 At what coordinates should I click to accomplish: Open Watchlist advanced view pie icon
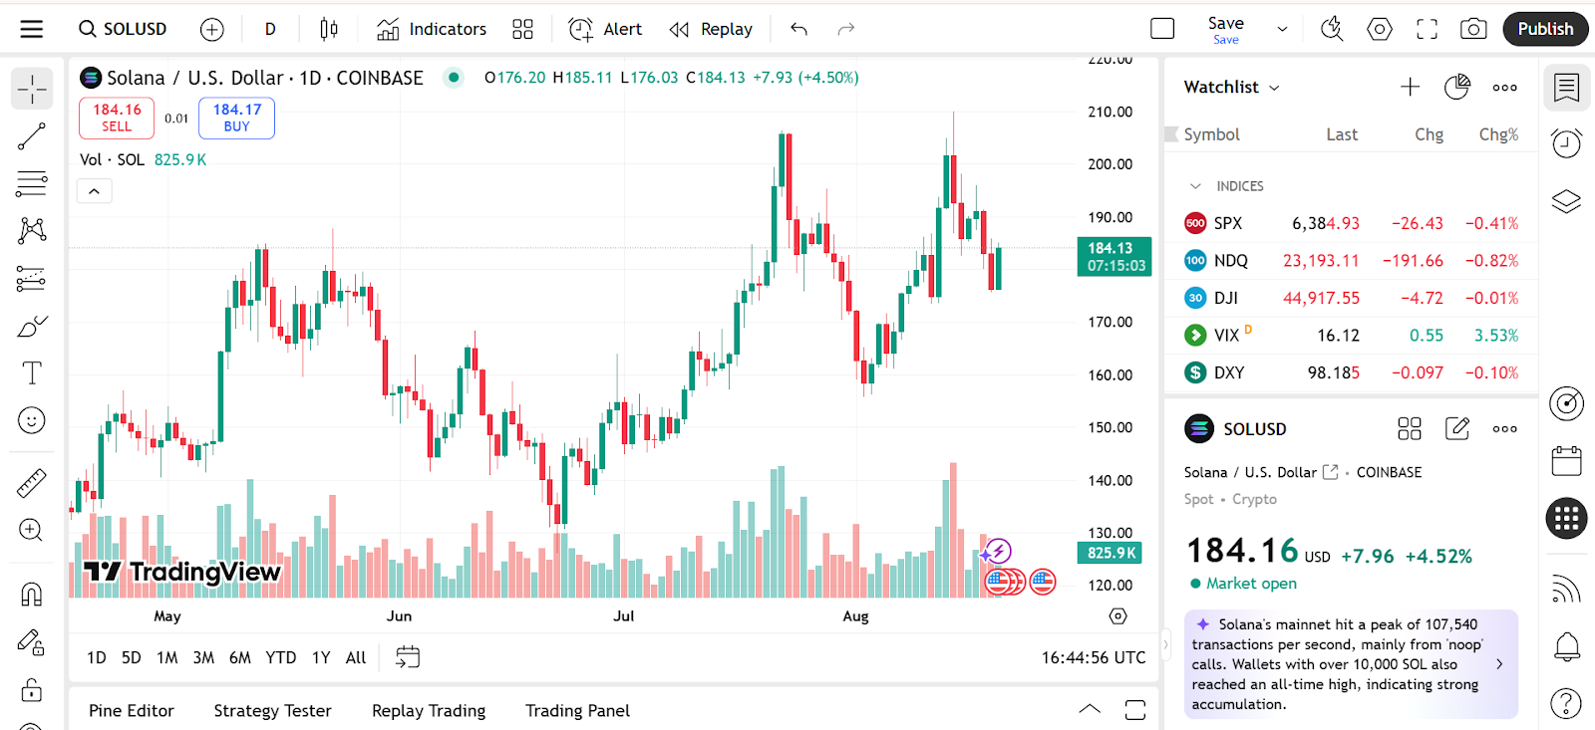[1457, 87]
